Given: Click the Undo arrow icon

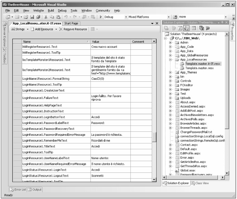Looking at the screenshot, I should [x=66, y=17].
